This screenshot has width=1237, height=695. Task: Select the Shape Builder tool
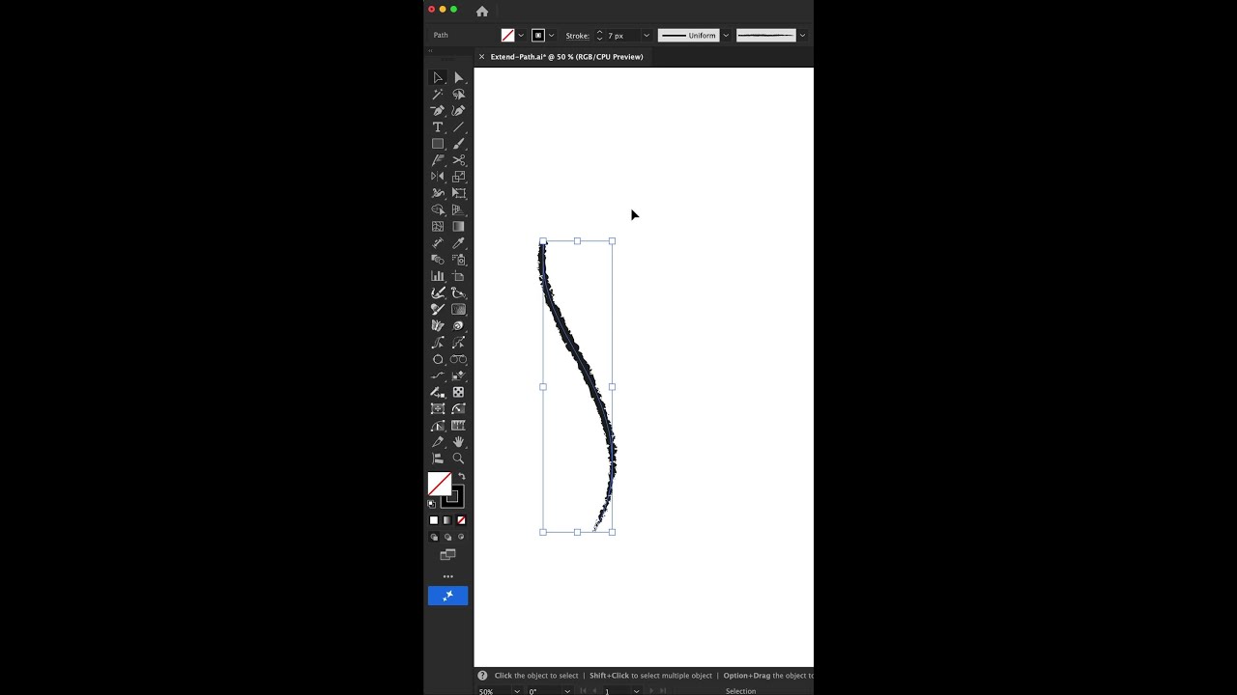[x=438, y=209]
